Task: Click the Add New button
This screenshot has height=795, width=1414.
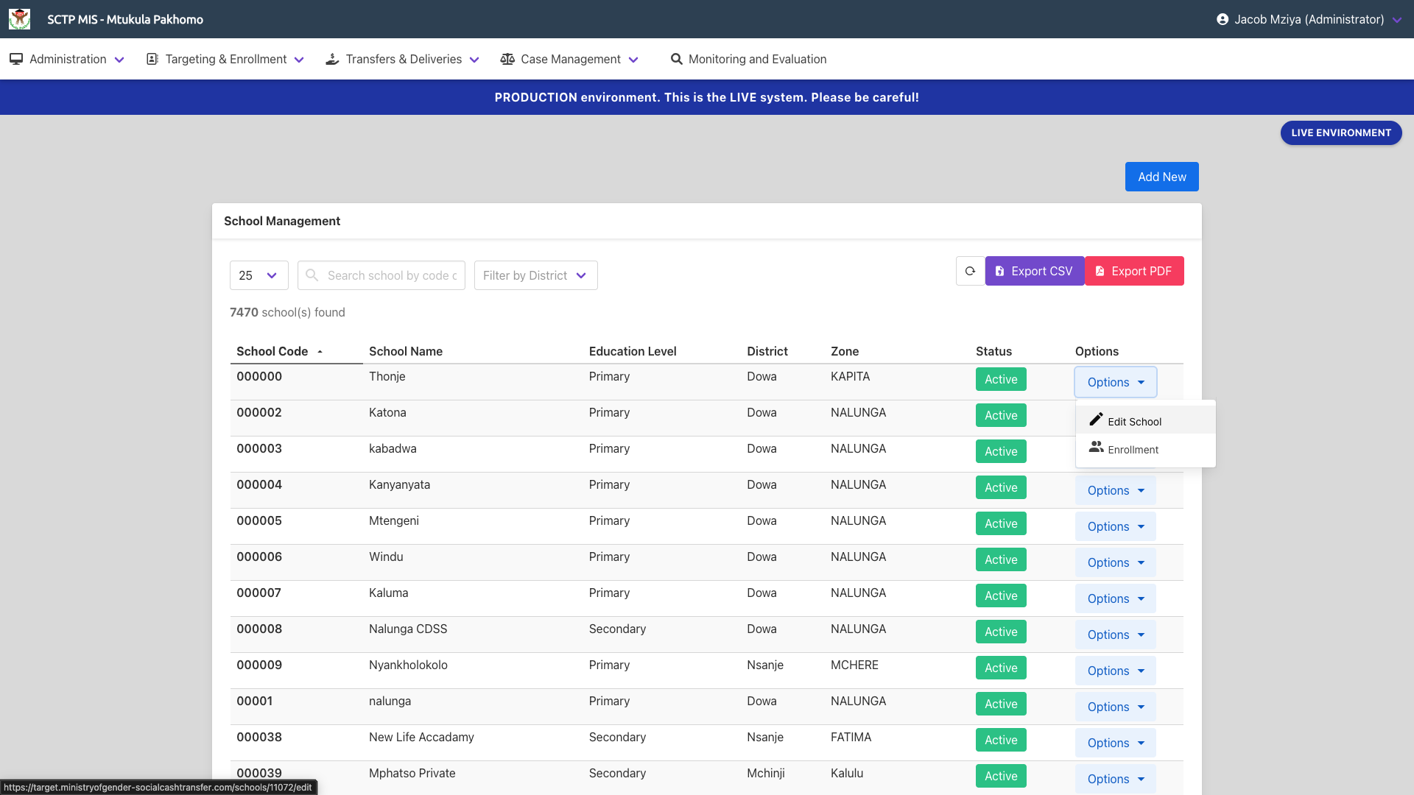Action: 1161,177
